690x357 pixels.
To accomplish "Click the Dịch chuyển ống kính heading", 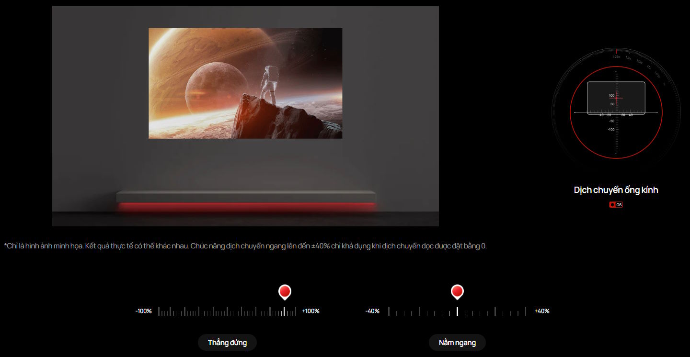I will click(616, 190).
